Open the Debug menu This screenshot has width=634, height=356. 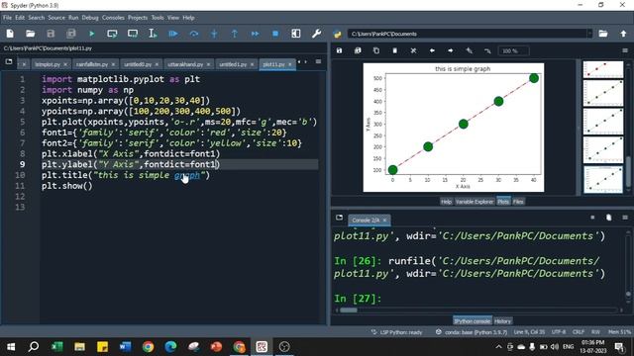tap(90, 18)
